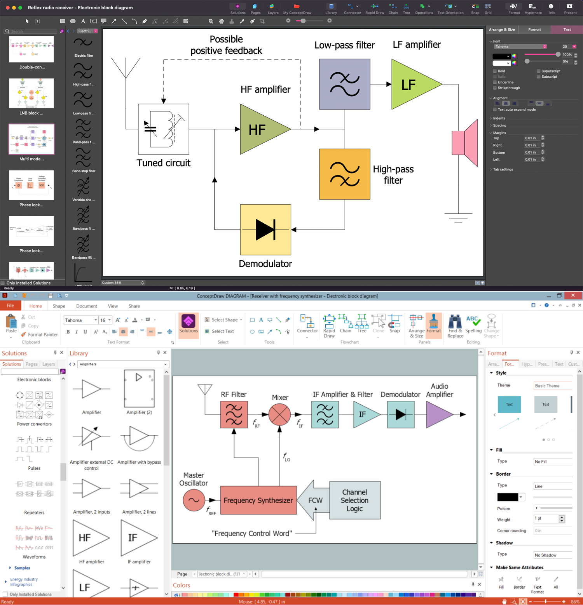583x605 pixels.
Task: Activate Rapid Draw in the Mac toolbar
Action: pyautogui.click(x=375, y=9)
